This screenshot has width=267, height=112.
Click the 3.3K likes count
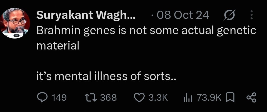point(158,98)
